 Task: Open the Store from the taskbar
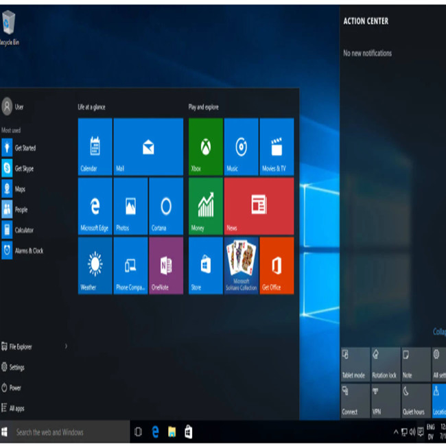tap(188, 432)
